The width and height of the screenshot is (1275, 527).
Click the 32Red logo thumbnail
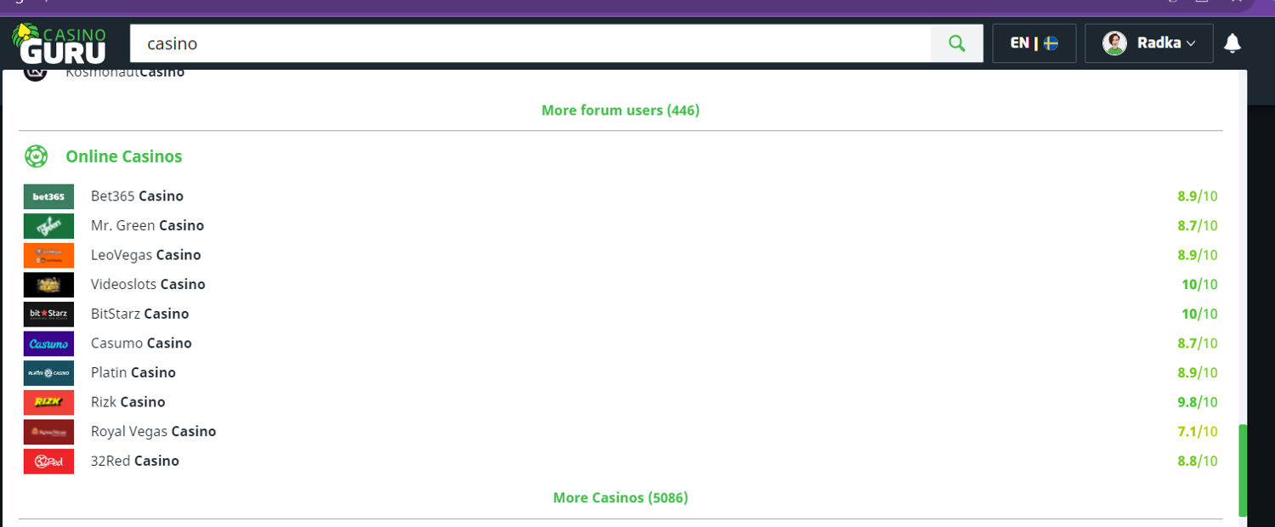48,461
